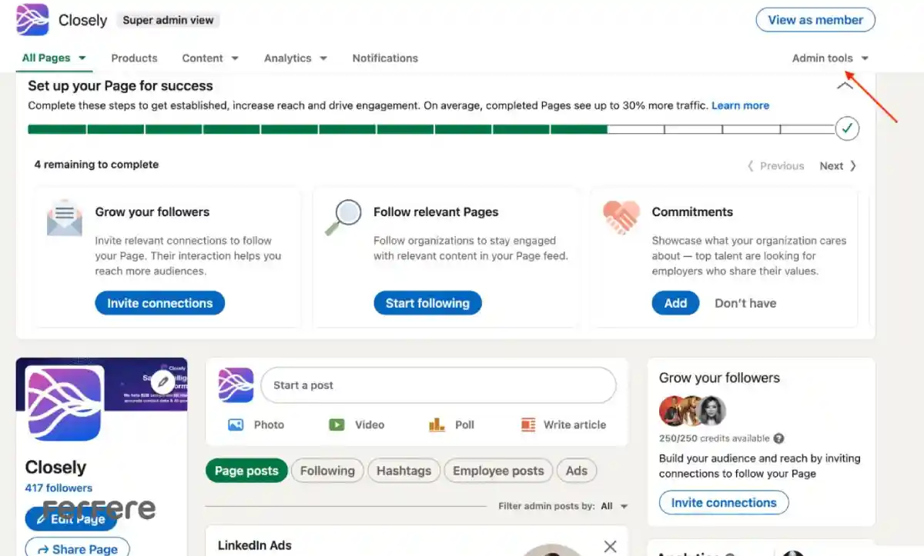Click the Edit Page button
This screenshot has height=556, width=924.
pyautogui.click(x=71, y=519)
